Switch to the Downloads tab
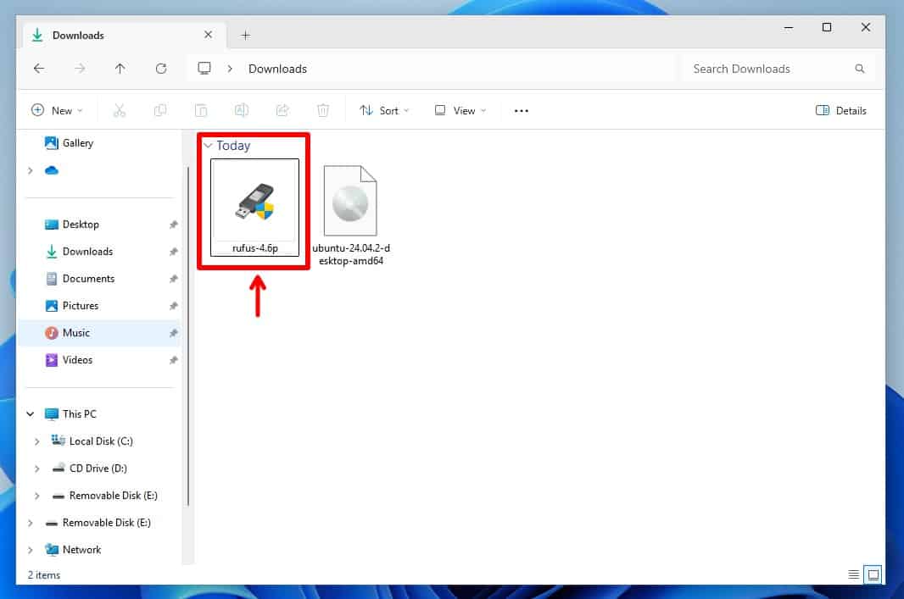Image resolution: width=904 pixels, height=599 pixels. [79, 35]
